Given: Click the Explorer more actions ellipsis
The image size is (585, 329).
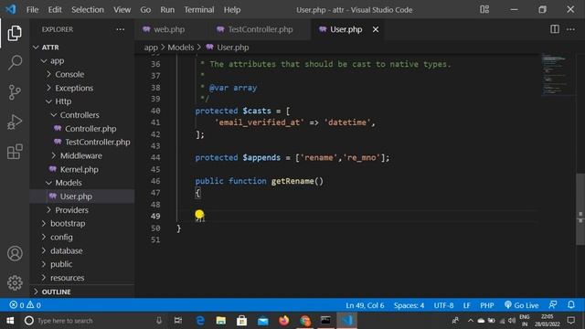Looking at the screenshot, I should [x=120, y=29].
